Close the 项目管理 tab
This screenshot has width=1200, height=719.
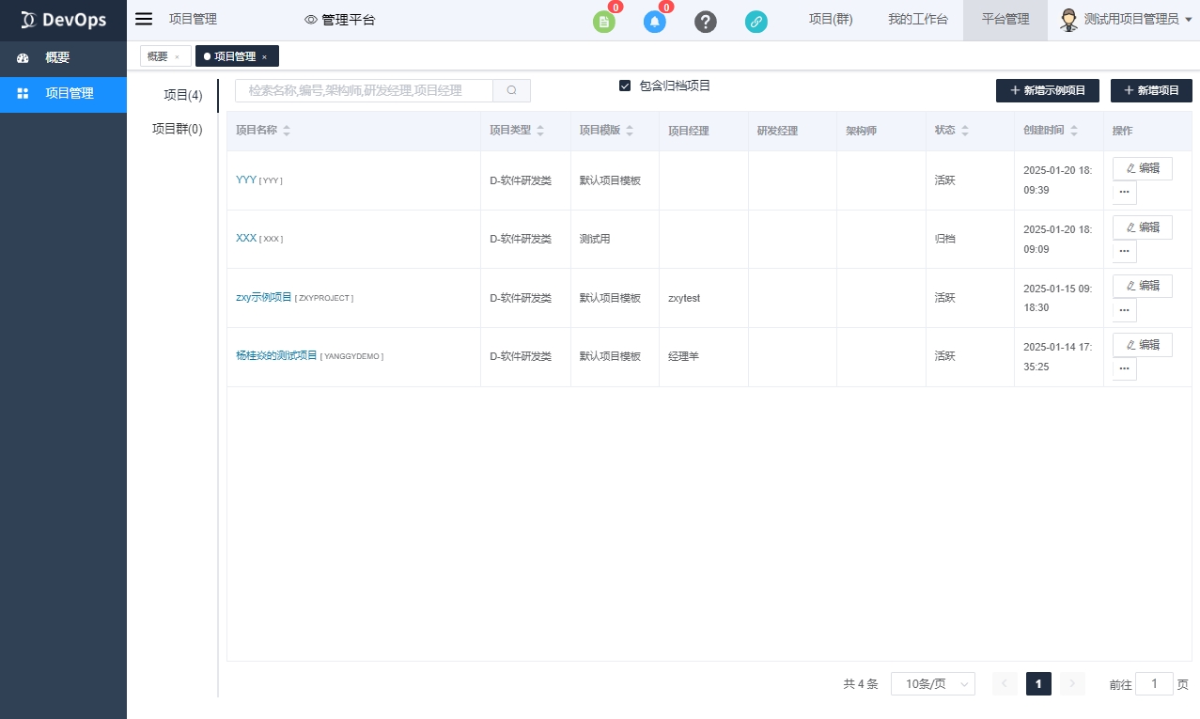click(264, 57)
